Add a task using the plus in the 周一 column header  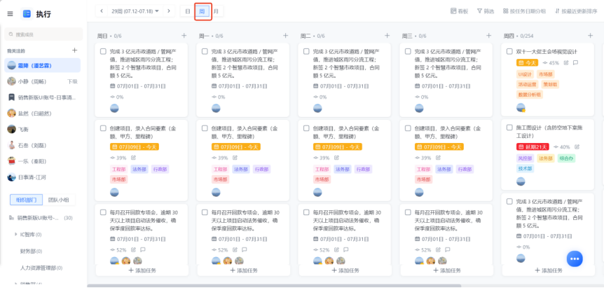285,36
